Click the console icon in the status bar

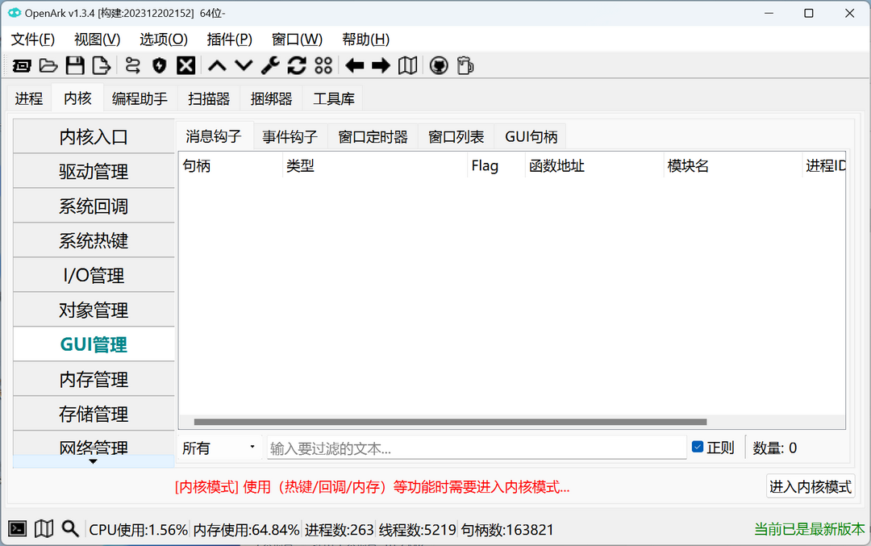coord(17,528)
